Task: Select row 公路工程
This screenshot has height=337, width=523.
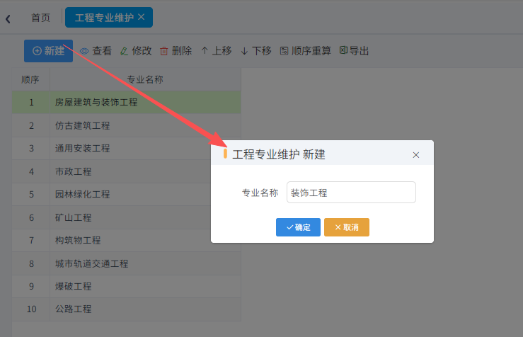Action: [127, 309]
